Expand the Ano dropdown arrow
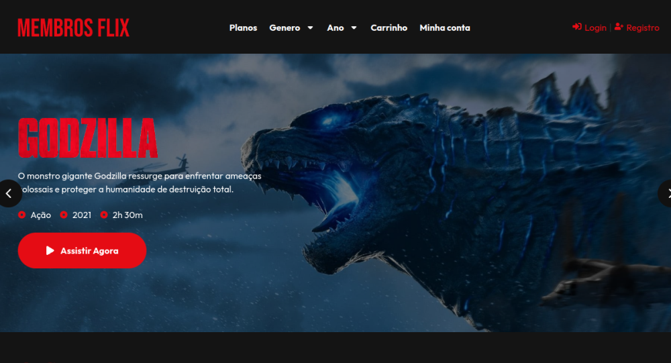The height and width of the screenshot is (363, 671). (354, 28)
